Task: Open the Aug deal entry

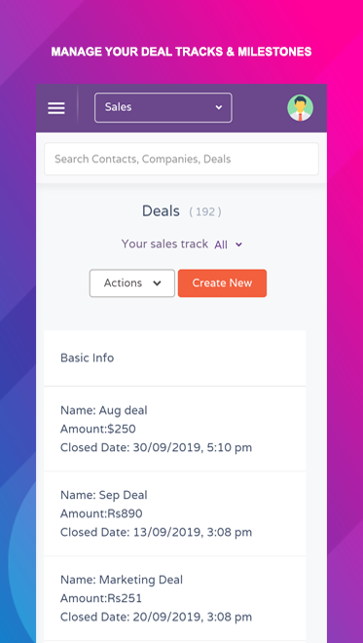Action: pyautogui.click(x=175, y=429)
